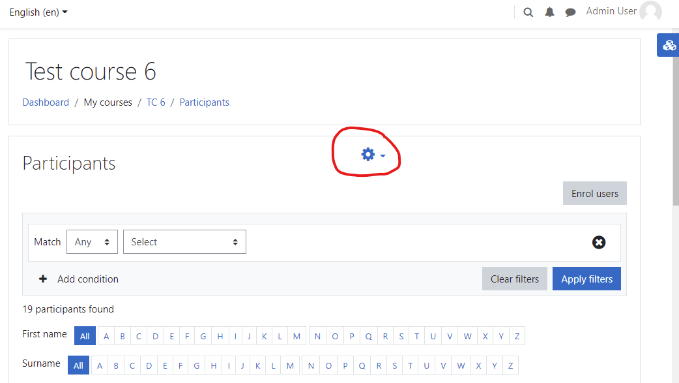Open the search icon in the header
The image size is (679, 383).
coord(528,12)
